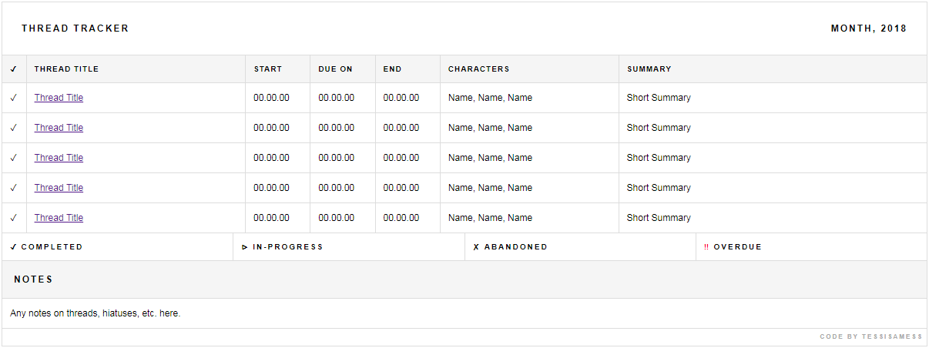
Task: Click the checkmark icon in the first thread row
Action: coord(13,98)
